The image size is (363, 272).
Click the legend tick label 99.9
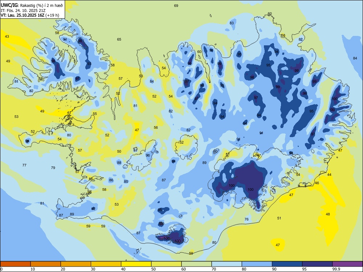coord(336,269)
